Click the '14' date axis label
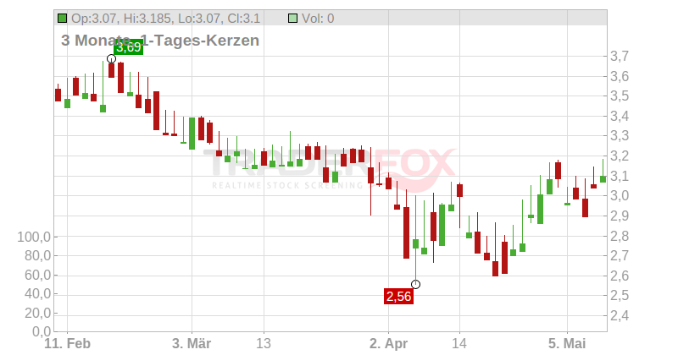Image resolution: width=678 pixels, height=355 pixels. [459, 344]
